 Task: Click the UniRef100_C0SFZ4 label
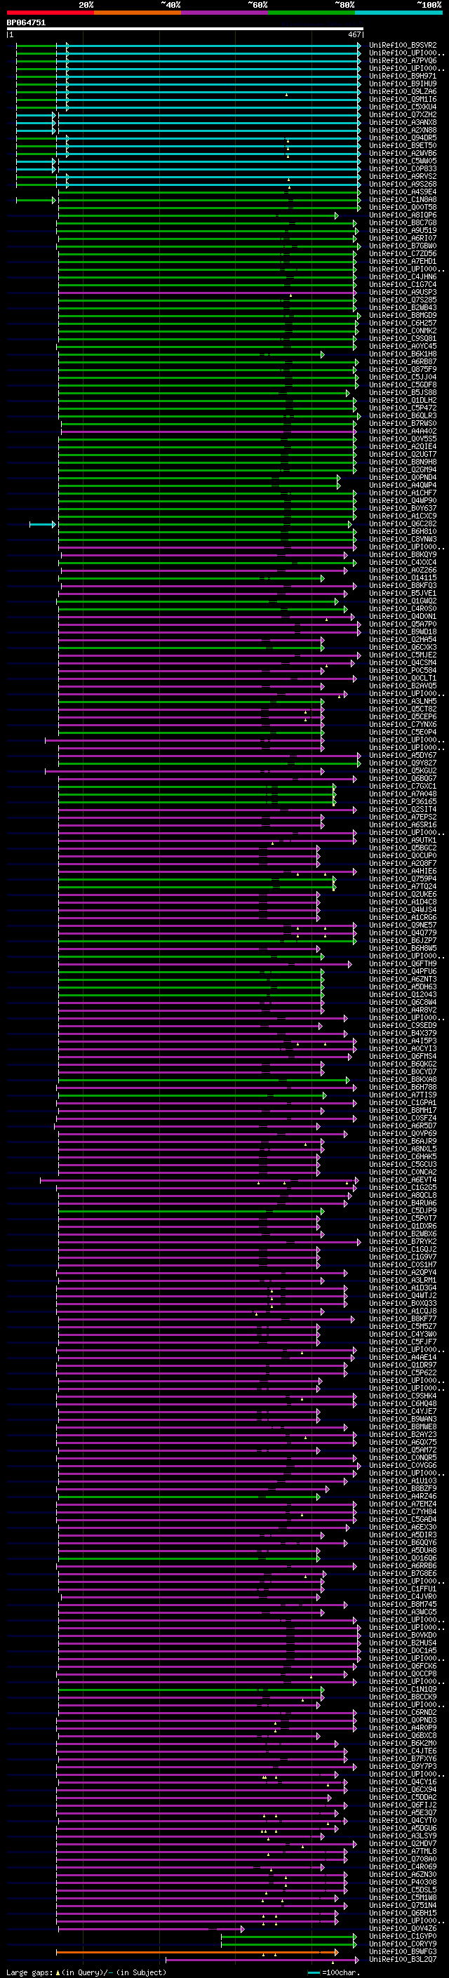click(403, 1118)
